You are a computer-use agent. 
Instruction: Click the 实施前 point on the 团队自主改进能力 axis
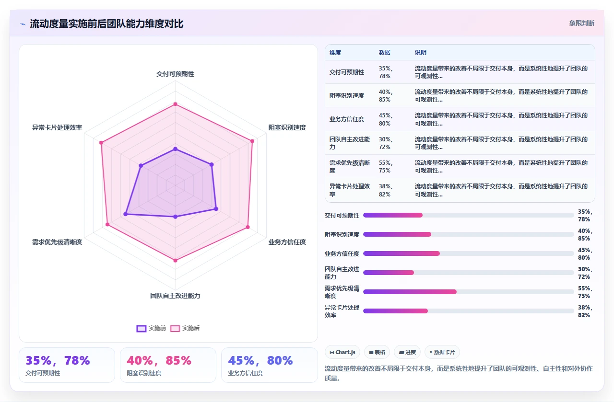click(x=175, y=217)
